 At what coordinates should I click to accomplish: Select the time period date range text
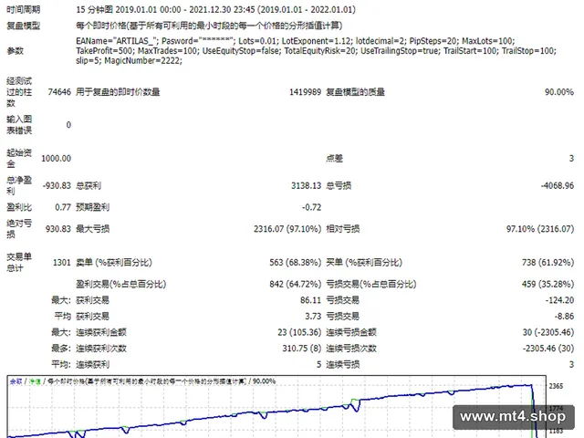[215, 9]
